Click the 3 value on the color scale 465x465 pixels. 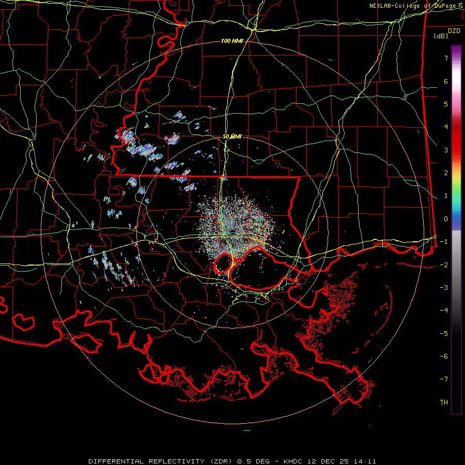[x=446, y=150]
